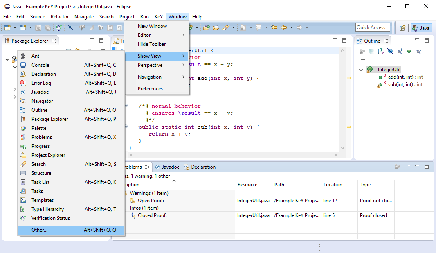Select Console in the Show View submenu
Image resolution: width=436 pixels, height=253 pixels.
pyautogui.click(x=71, y=65)
